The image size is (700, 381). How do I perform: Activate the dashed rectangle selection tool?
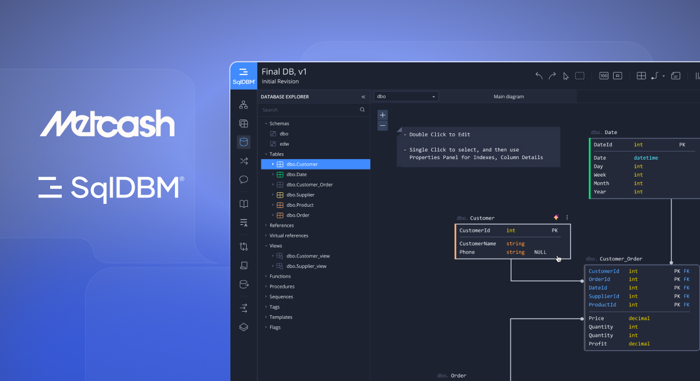[580, 76]
